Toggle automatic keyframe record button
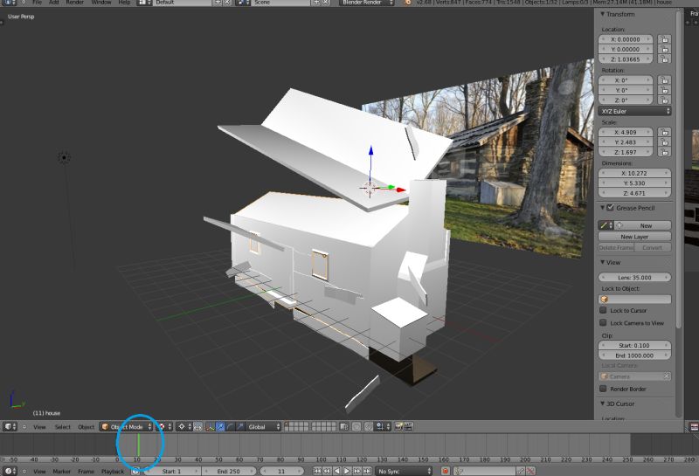This screenshot has height=476, width=699. click(x=445, y=471)
